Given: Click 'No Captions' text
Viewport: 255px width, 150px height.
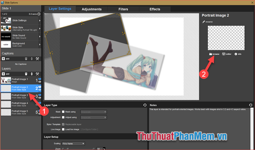Looking at the screenshot, I should [21, 64].
